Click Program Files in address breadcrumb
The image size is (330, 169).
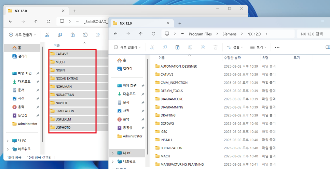tap(200, 34)
